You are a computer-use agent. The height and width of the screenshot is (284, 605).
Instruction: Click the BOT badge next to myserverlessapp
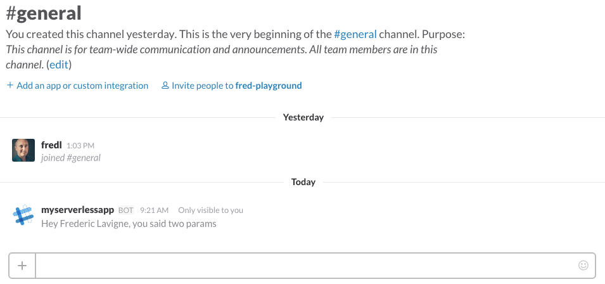point(125,210)
